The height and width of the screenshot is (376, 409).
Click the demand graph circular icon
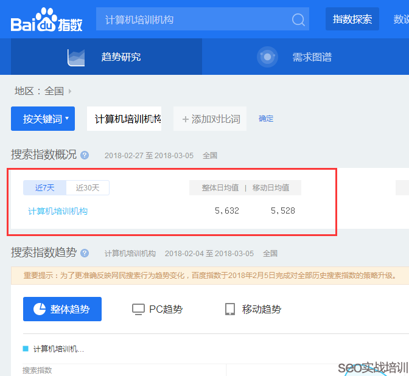pyautogui.click(x=267, y=57)
